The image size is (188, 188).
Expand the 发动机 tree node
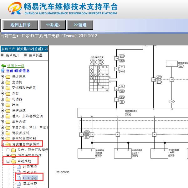2,82
